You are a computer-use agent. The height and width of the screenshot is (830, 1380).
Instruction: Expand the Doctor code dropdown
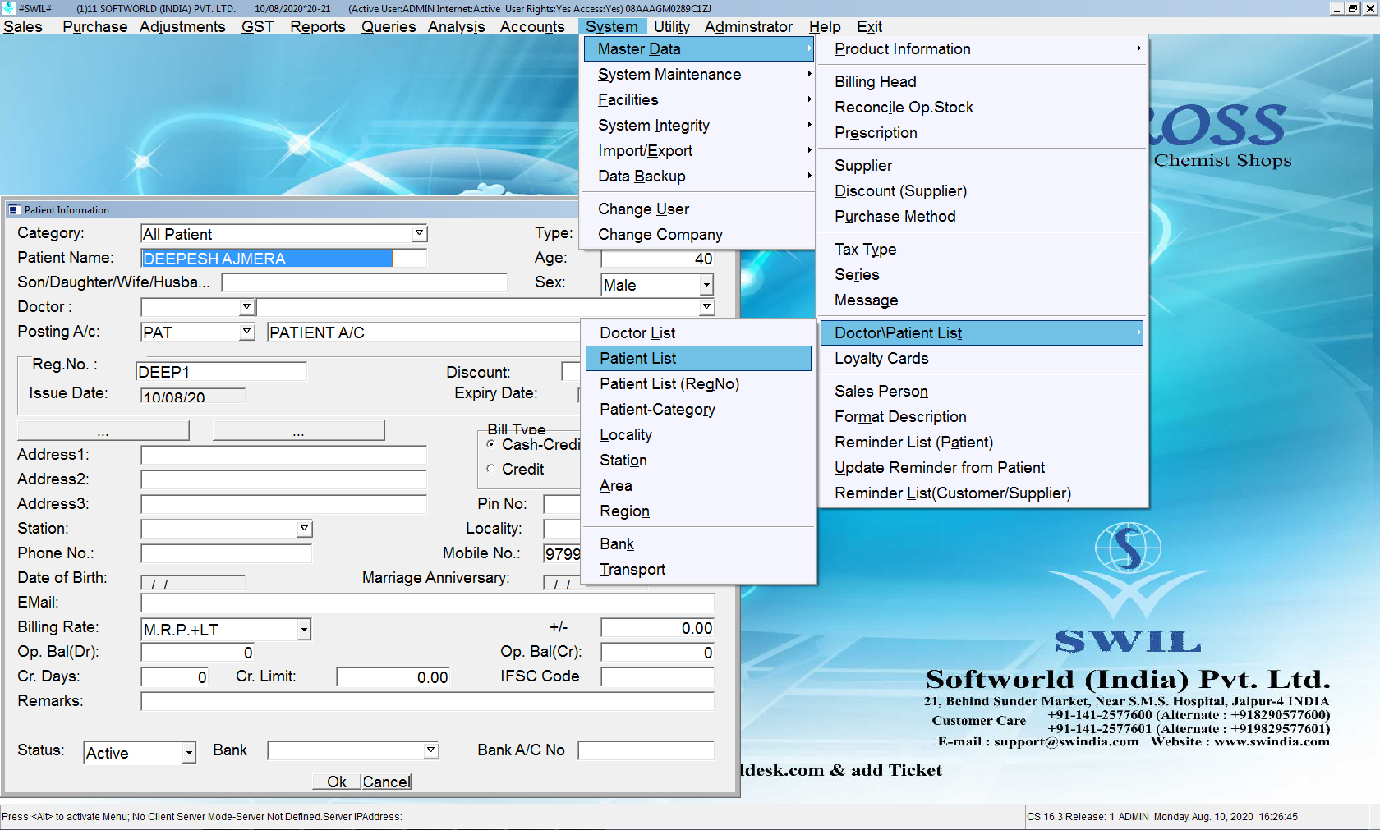(x=246, y=306)
